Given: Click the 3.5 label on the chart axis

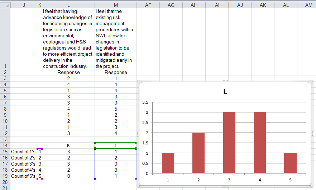Looking at the screenshot, I should [145, 102].
